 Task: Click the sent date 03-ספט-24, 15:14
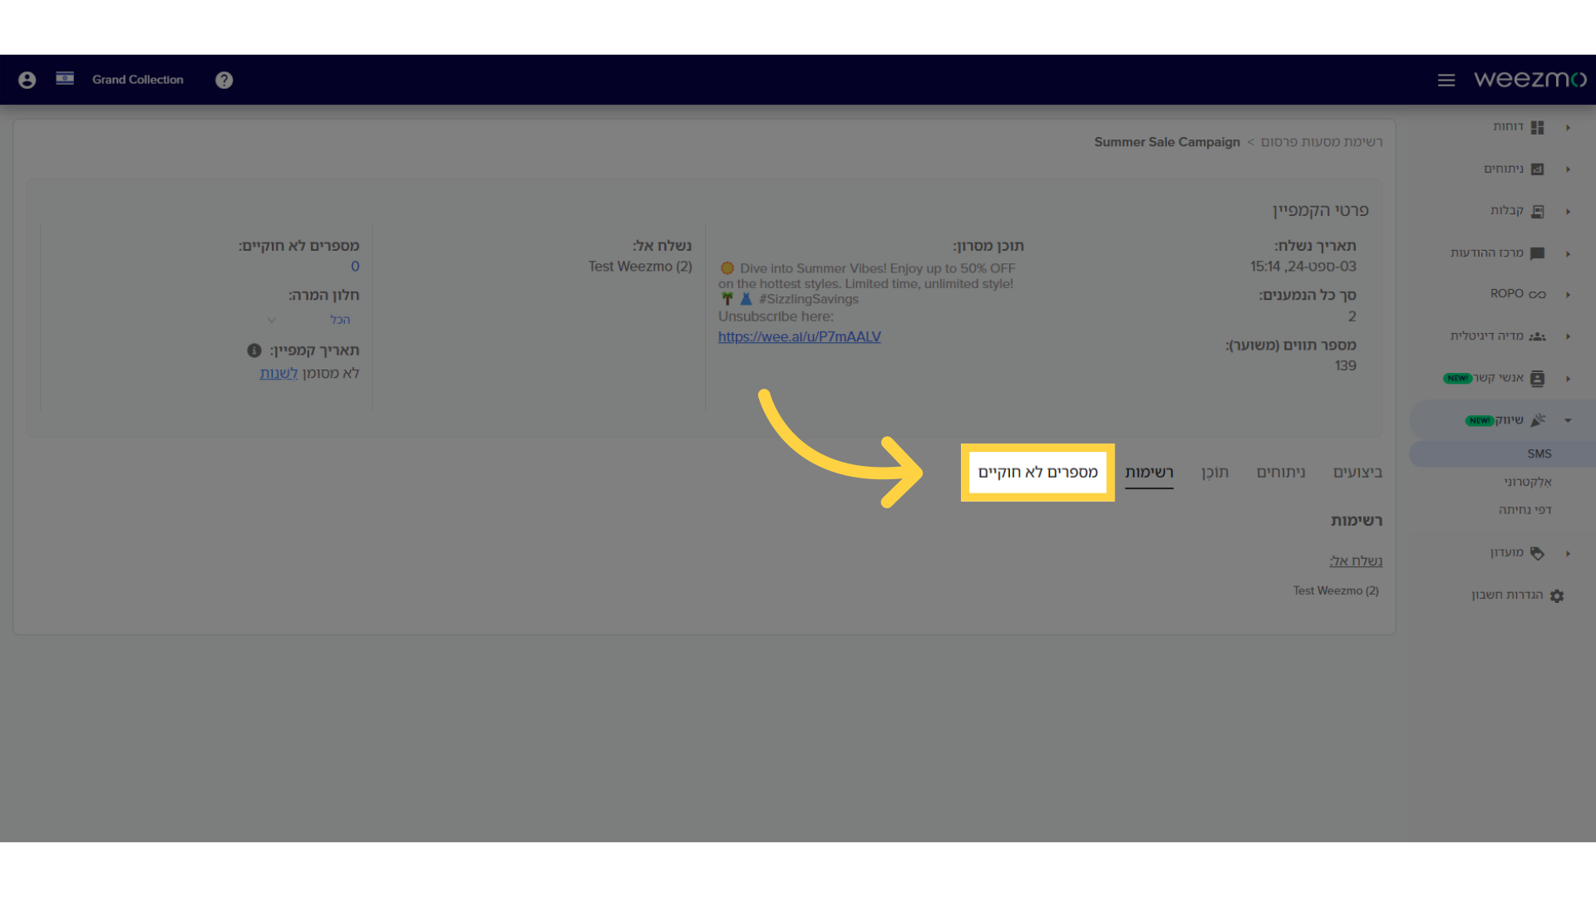click(x=1303, y=267)
